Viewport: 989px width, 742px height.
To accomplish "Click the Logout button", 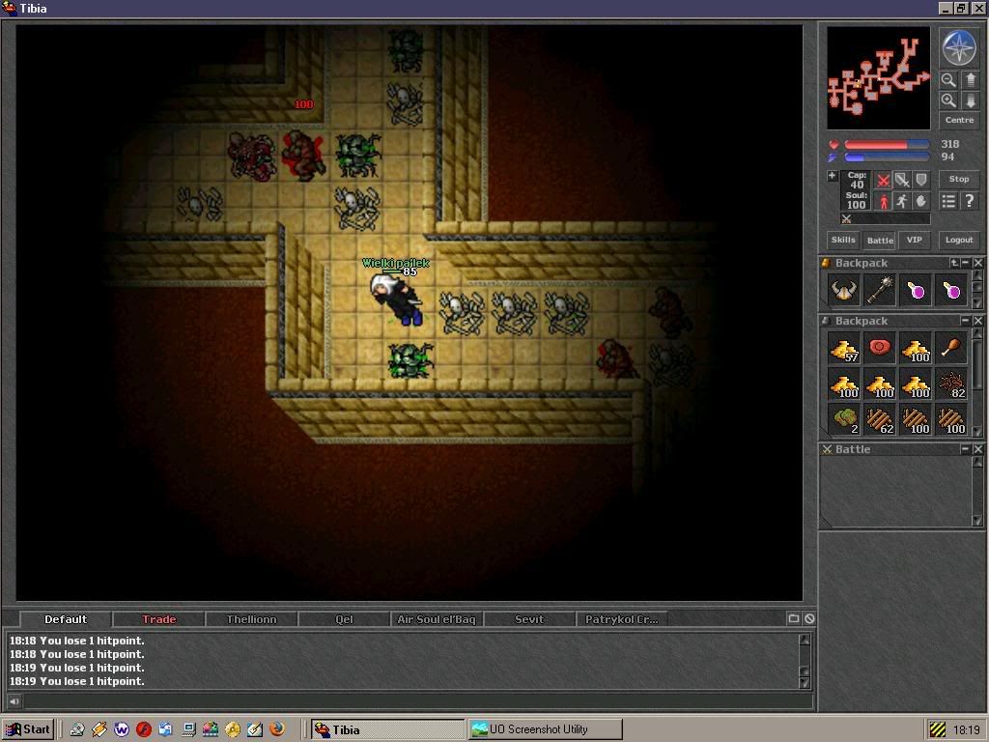I will (x=959, y=240).
